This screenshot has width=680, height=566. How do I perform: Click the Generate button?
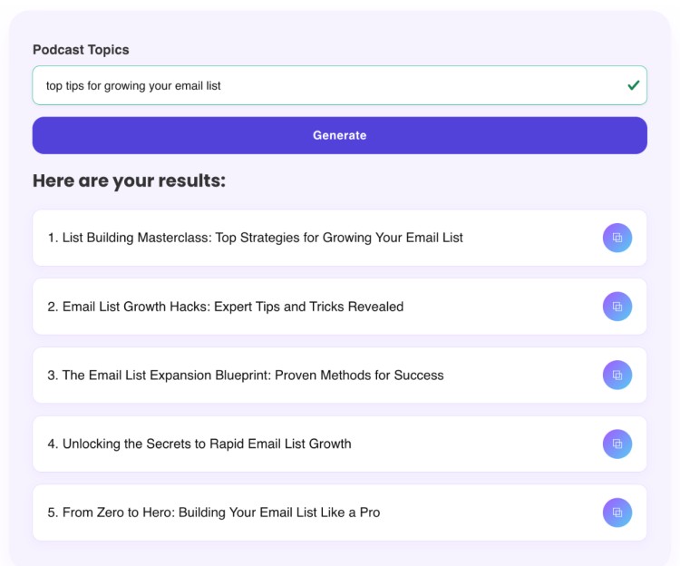340,135
